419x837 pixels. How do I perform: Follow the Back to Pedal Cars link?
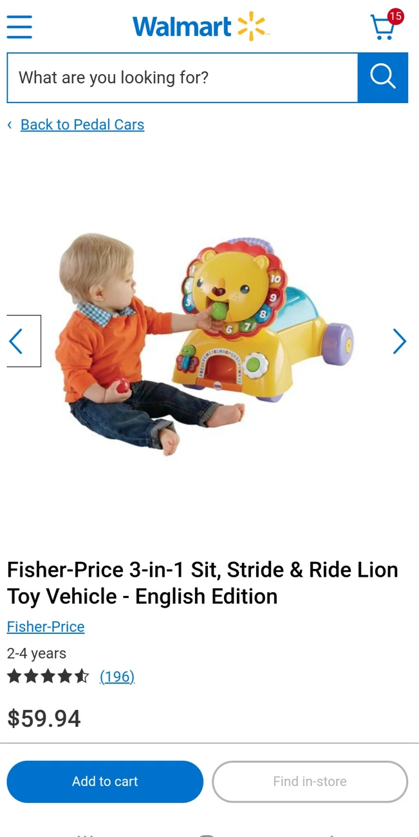click(x=82, y=125)
